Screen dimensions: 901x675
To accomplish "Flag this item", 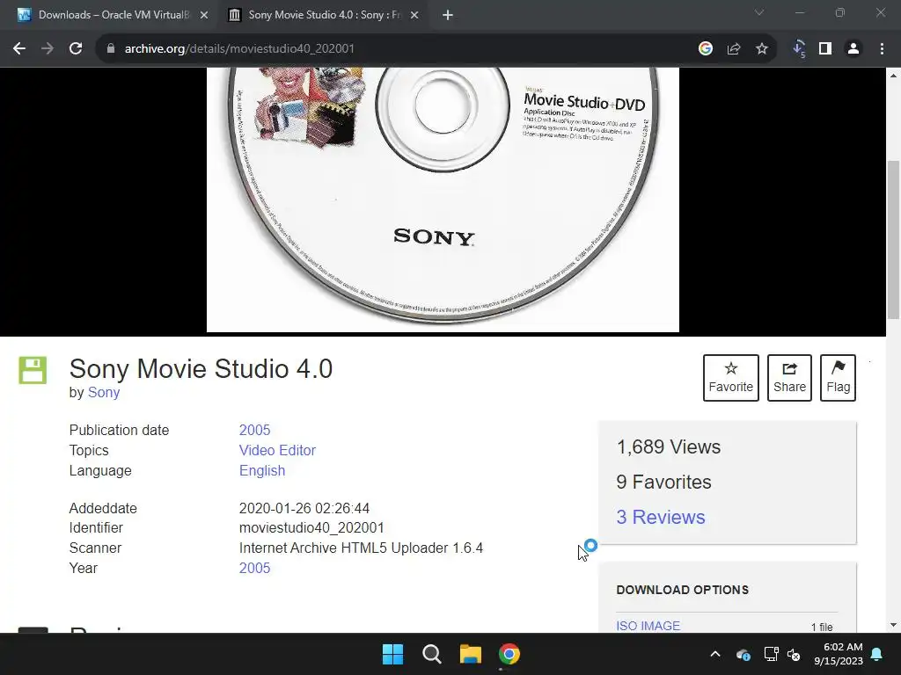I will tap(838, 378).
